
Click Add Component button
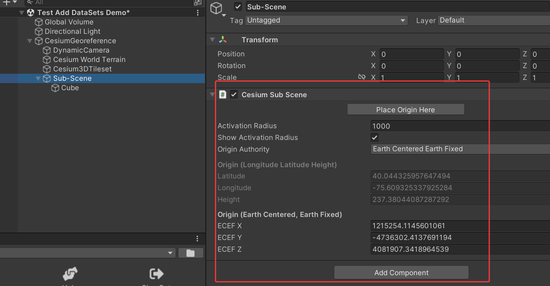401,273
